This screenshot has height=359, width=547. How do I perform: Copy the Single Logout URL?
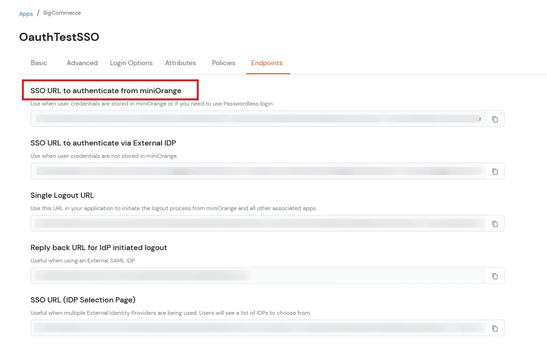[x=495, y=223]
